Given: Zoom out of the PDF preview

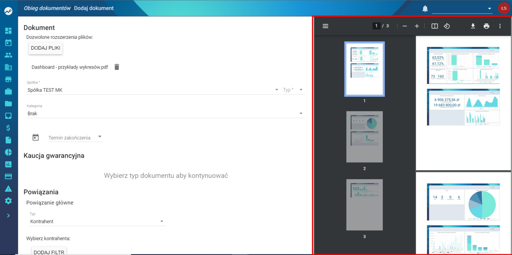Looking at the screenshot, I should coord(405,26).
